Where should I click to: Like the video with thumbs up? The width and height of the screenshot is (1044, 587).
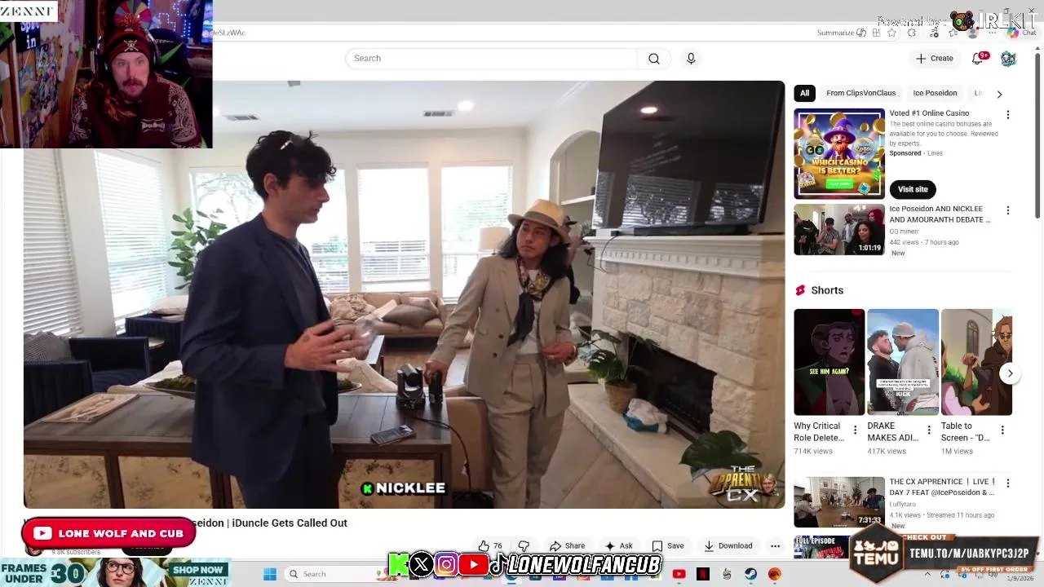pyautogui.click(x=490, y=546)
